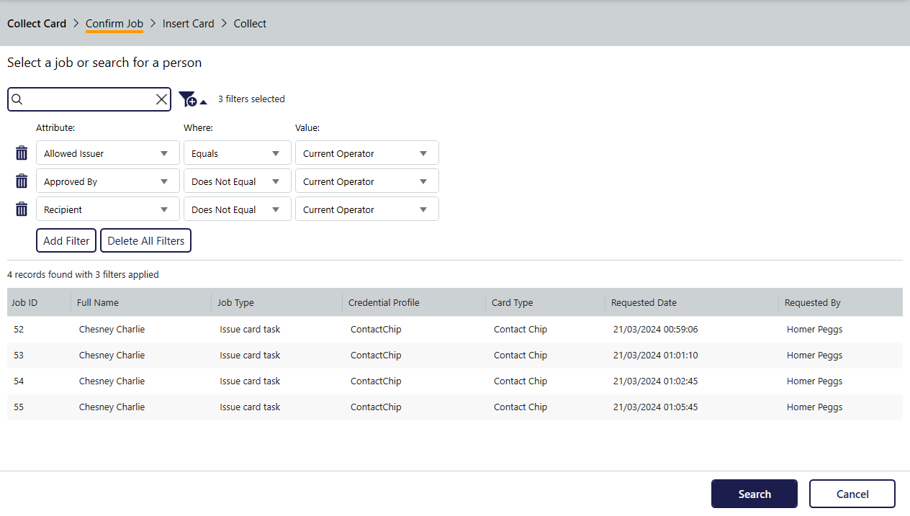The width and height of the screenshot is (910, 516).
Task: Select job ID 54 cell
Action: (x=19, y=381)
